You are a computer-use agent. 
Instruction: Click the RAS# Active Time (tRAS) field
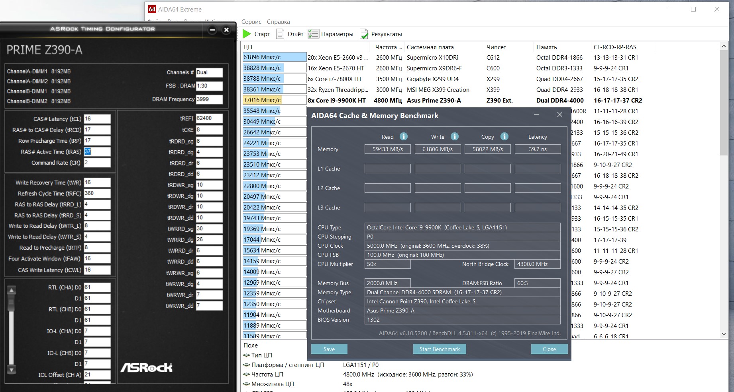click(x=97, y=151)
